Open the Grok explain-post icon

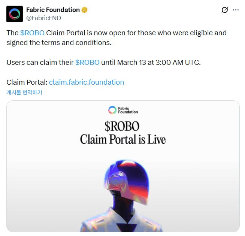(x=224, y=10)
